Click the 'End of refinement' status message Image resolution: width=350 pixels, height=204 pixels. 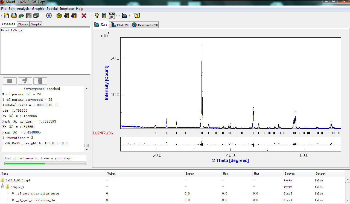[x=38, y=158]
